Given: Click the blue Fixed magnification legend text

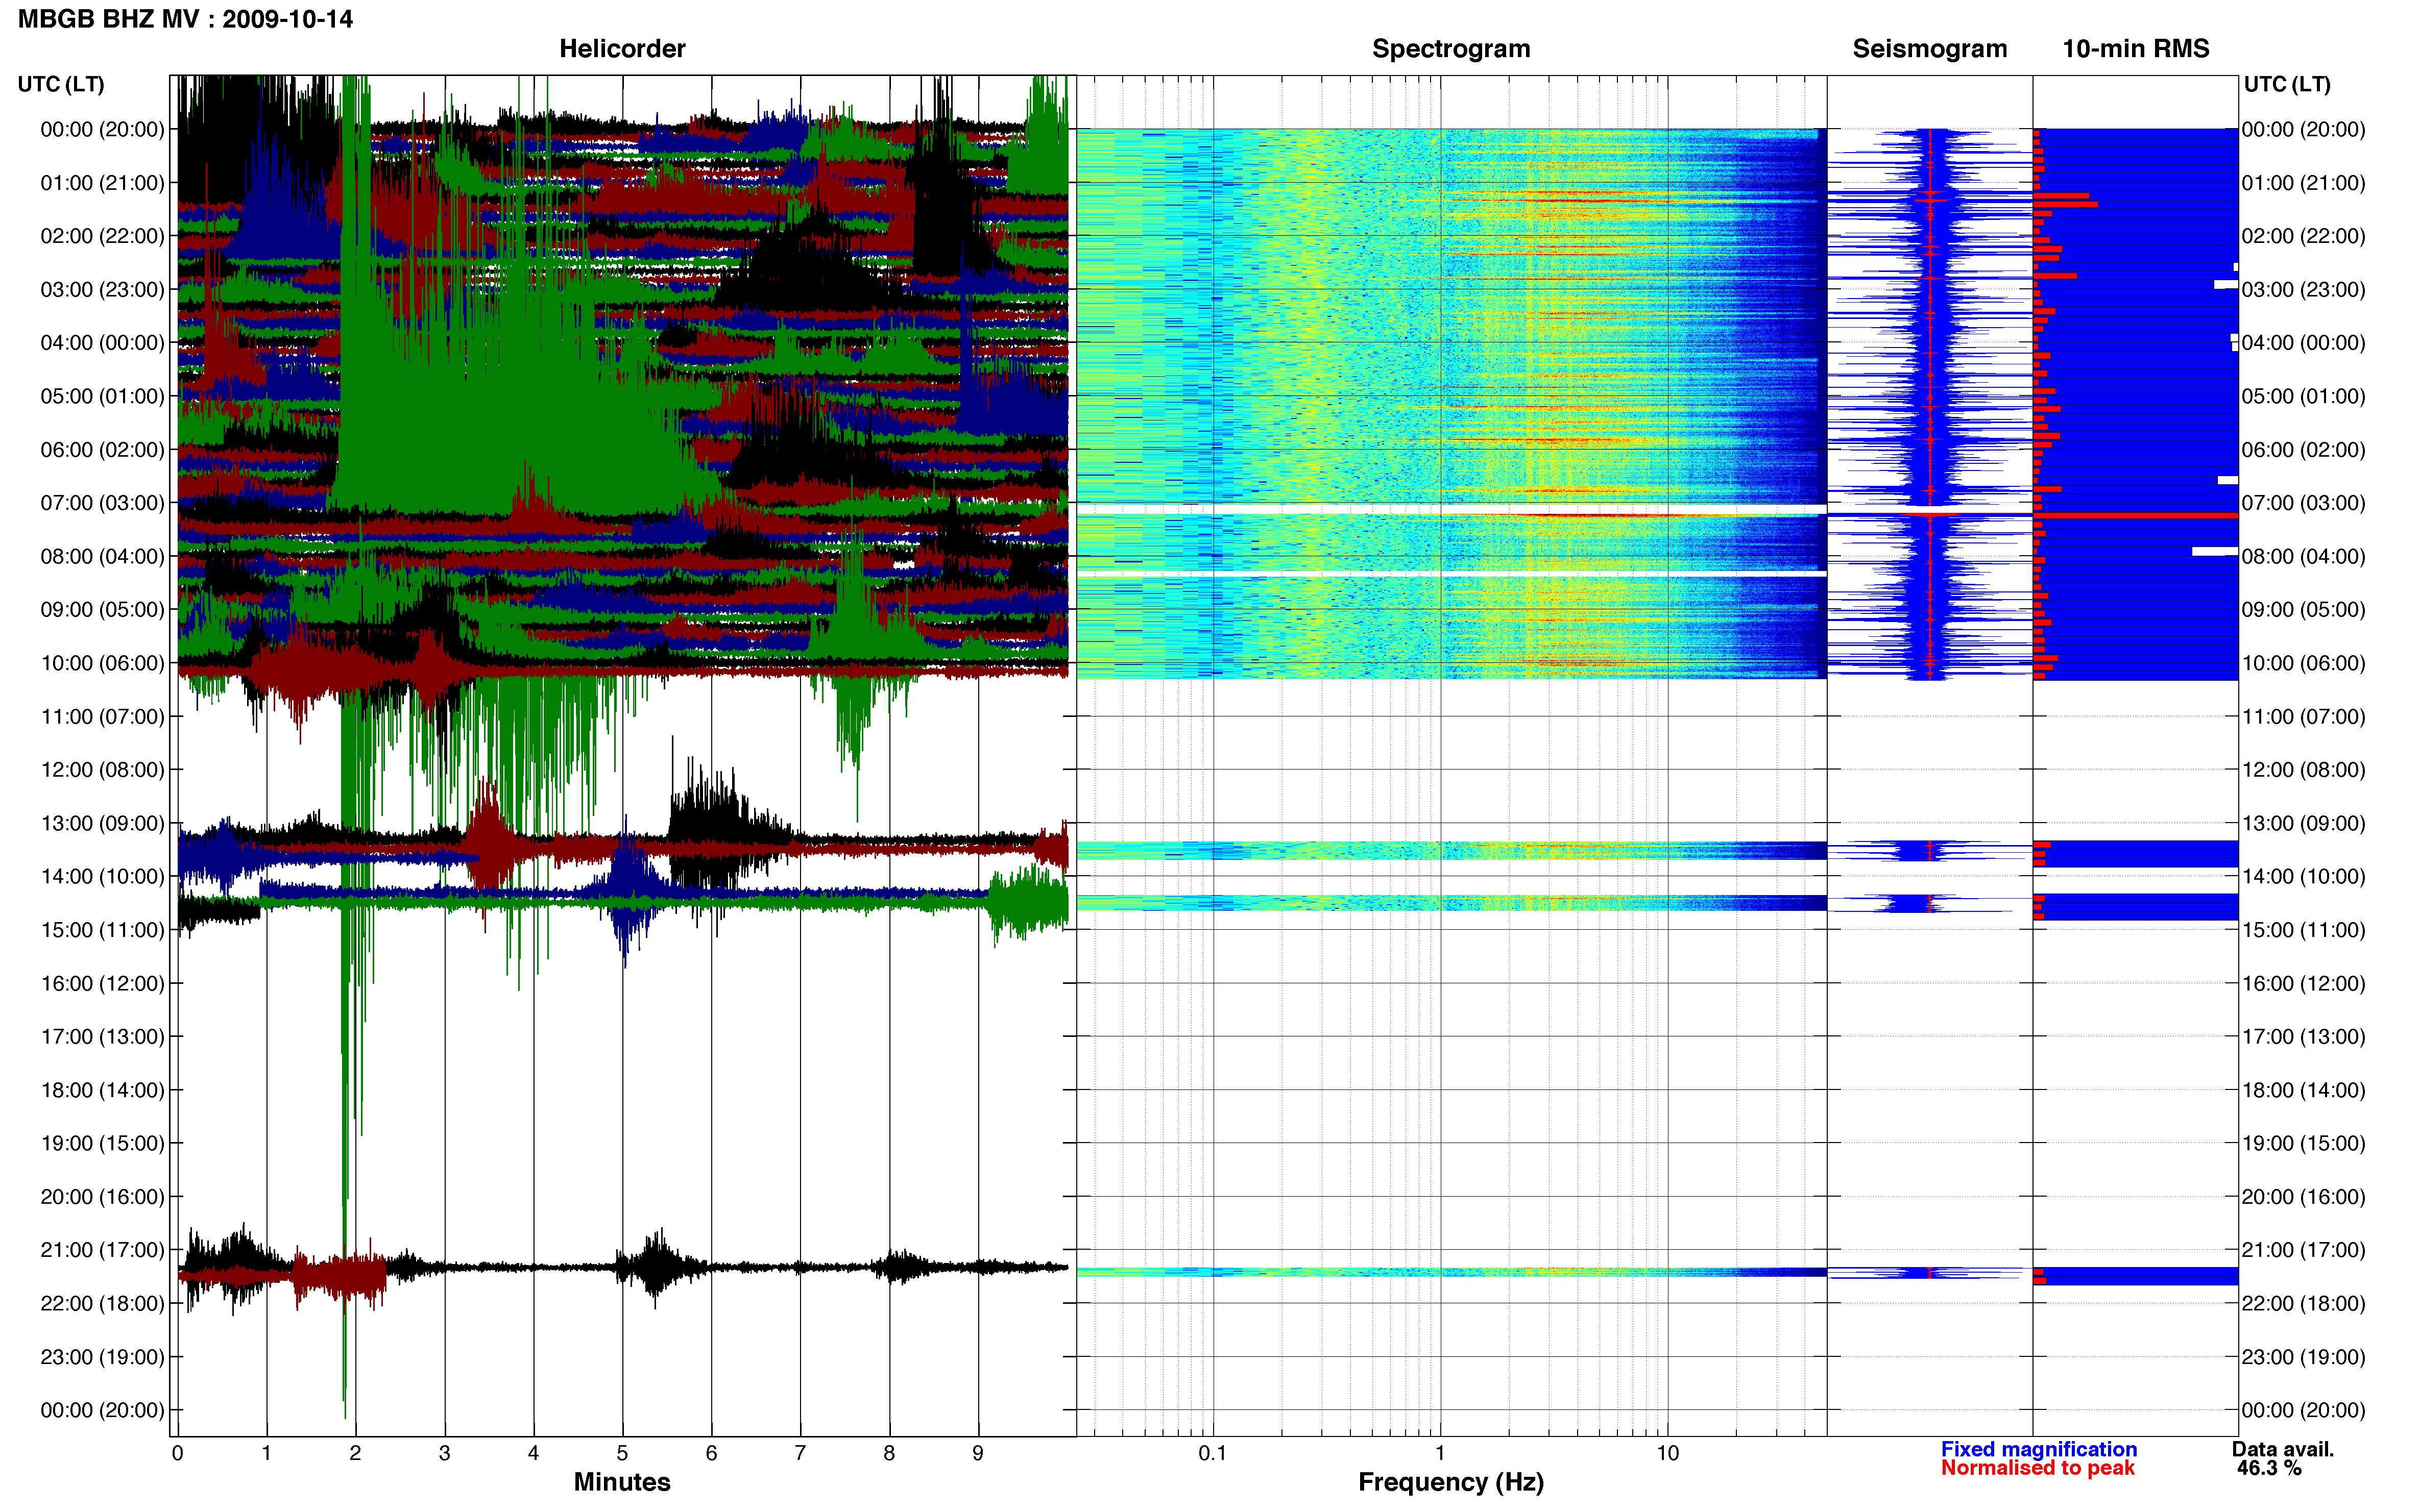Looking at the screenshot, I should tap(2039, 1449).
